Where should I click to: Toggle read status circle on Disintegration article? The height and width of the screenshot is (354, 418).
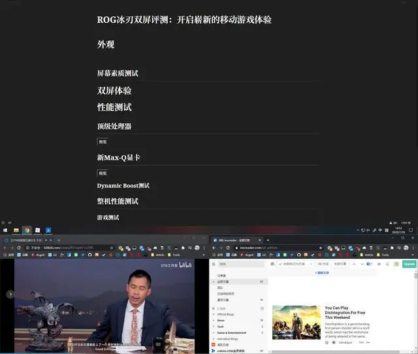(334, 342)
